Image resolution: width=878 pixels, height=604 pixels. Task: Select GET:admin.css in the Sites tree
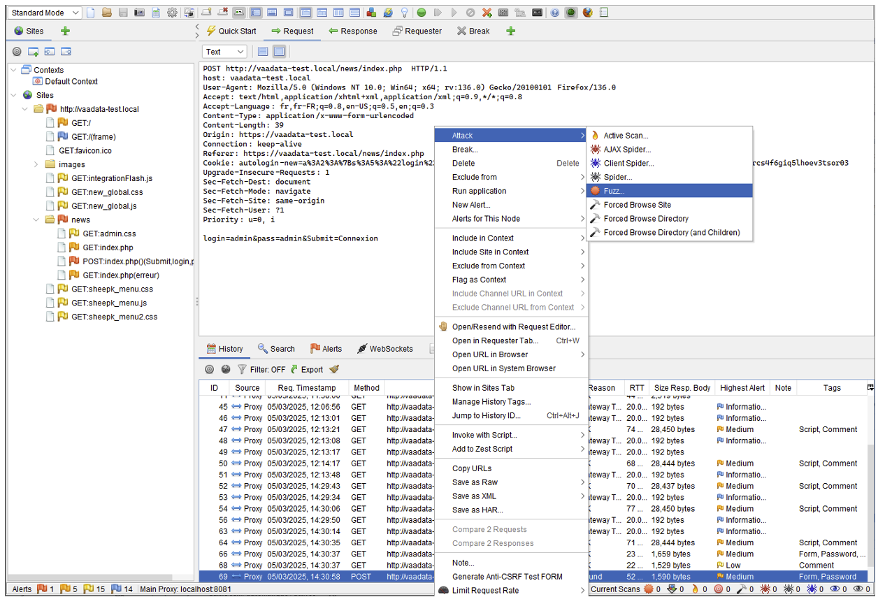pos(109,233)
